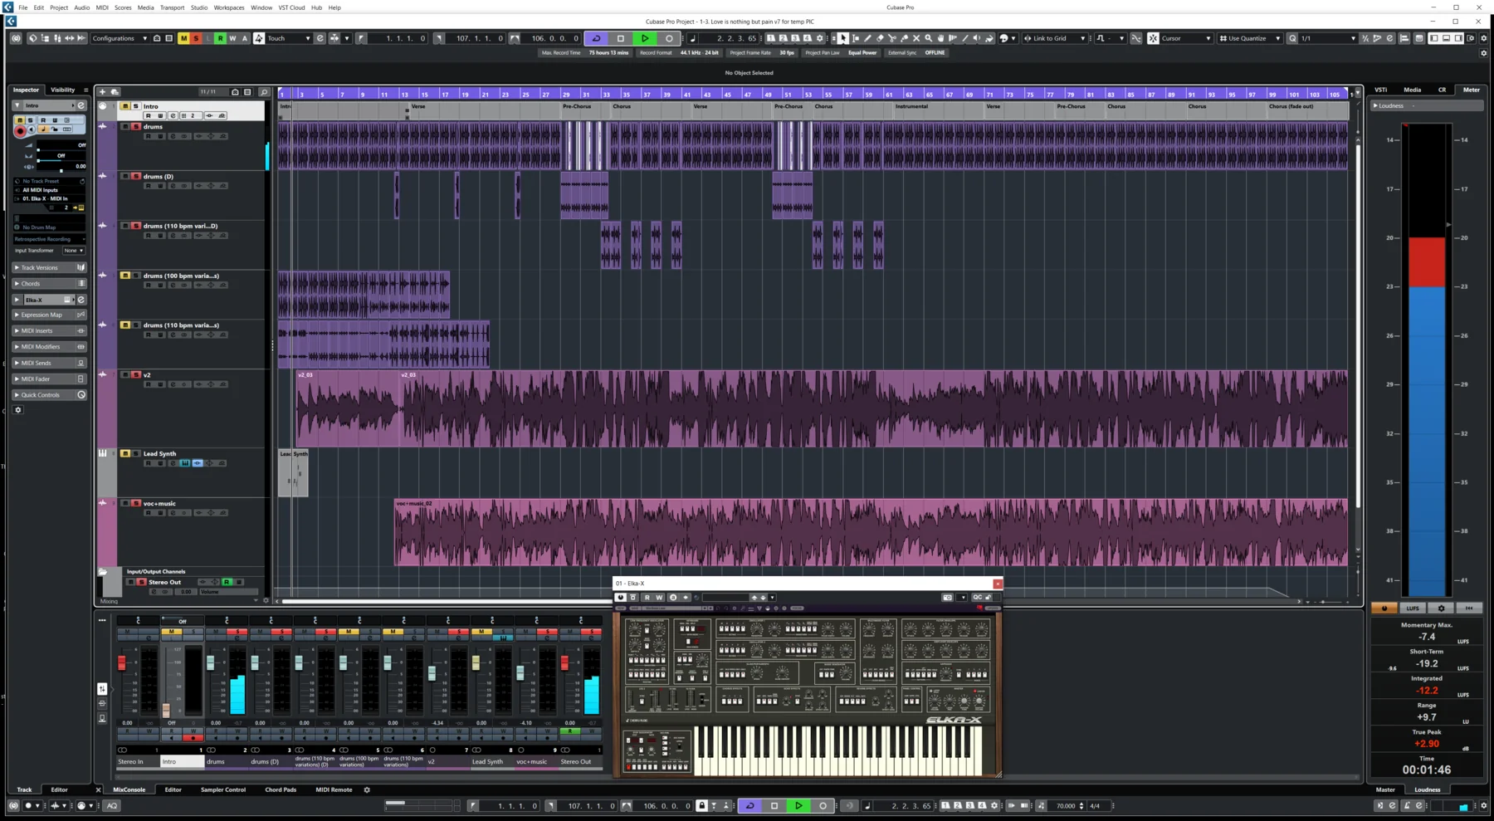This screenshot has width=1494, height=821.
Task: Open the Studio menu
Action: pyautogui.click(x=199, y=7)
